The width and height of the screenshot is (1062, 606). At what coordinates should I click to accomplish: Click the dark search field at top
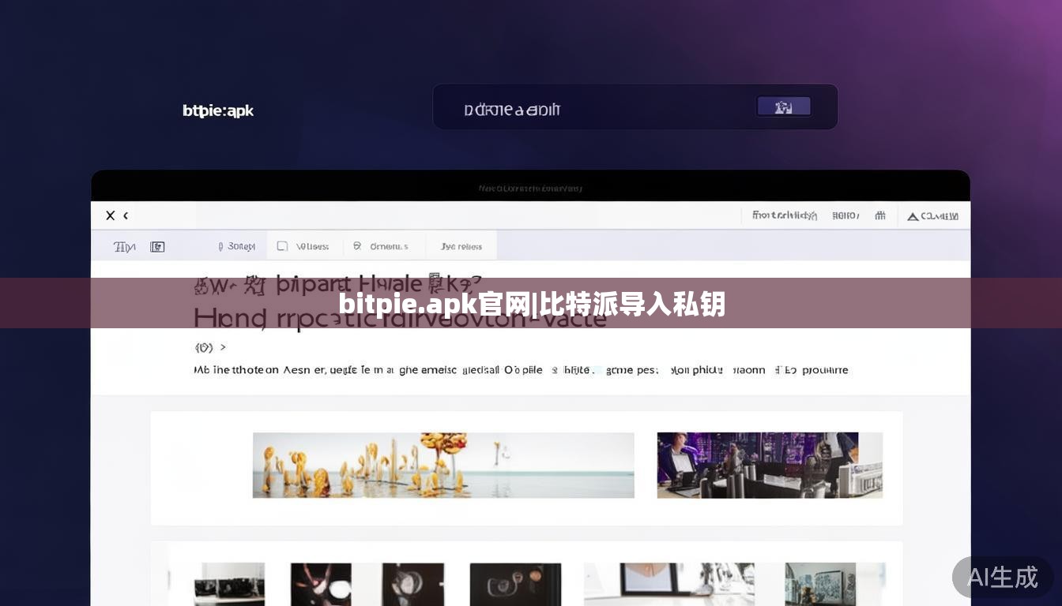click(635, 107)
